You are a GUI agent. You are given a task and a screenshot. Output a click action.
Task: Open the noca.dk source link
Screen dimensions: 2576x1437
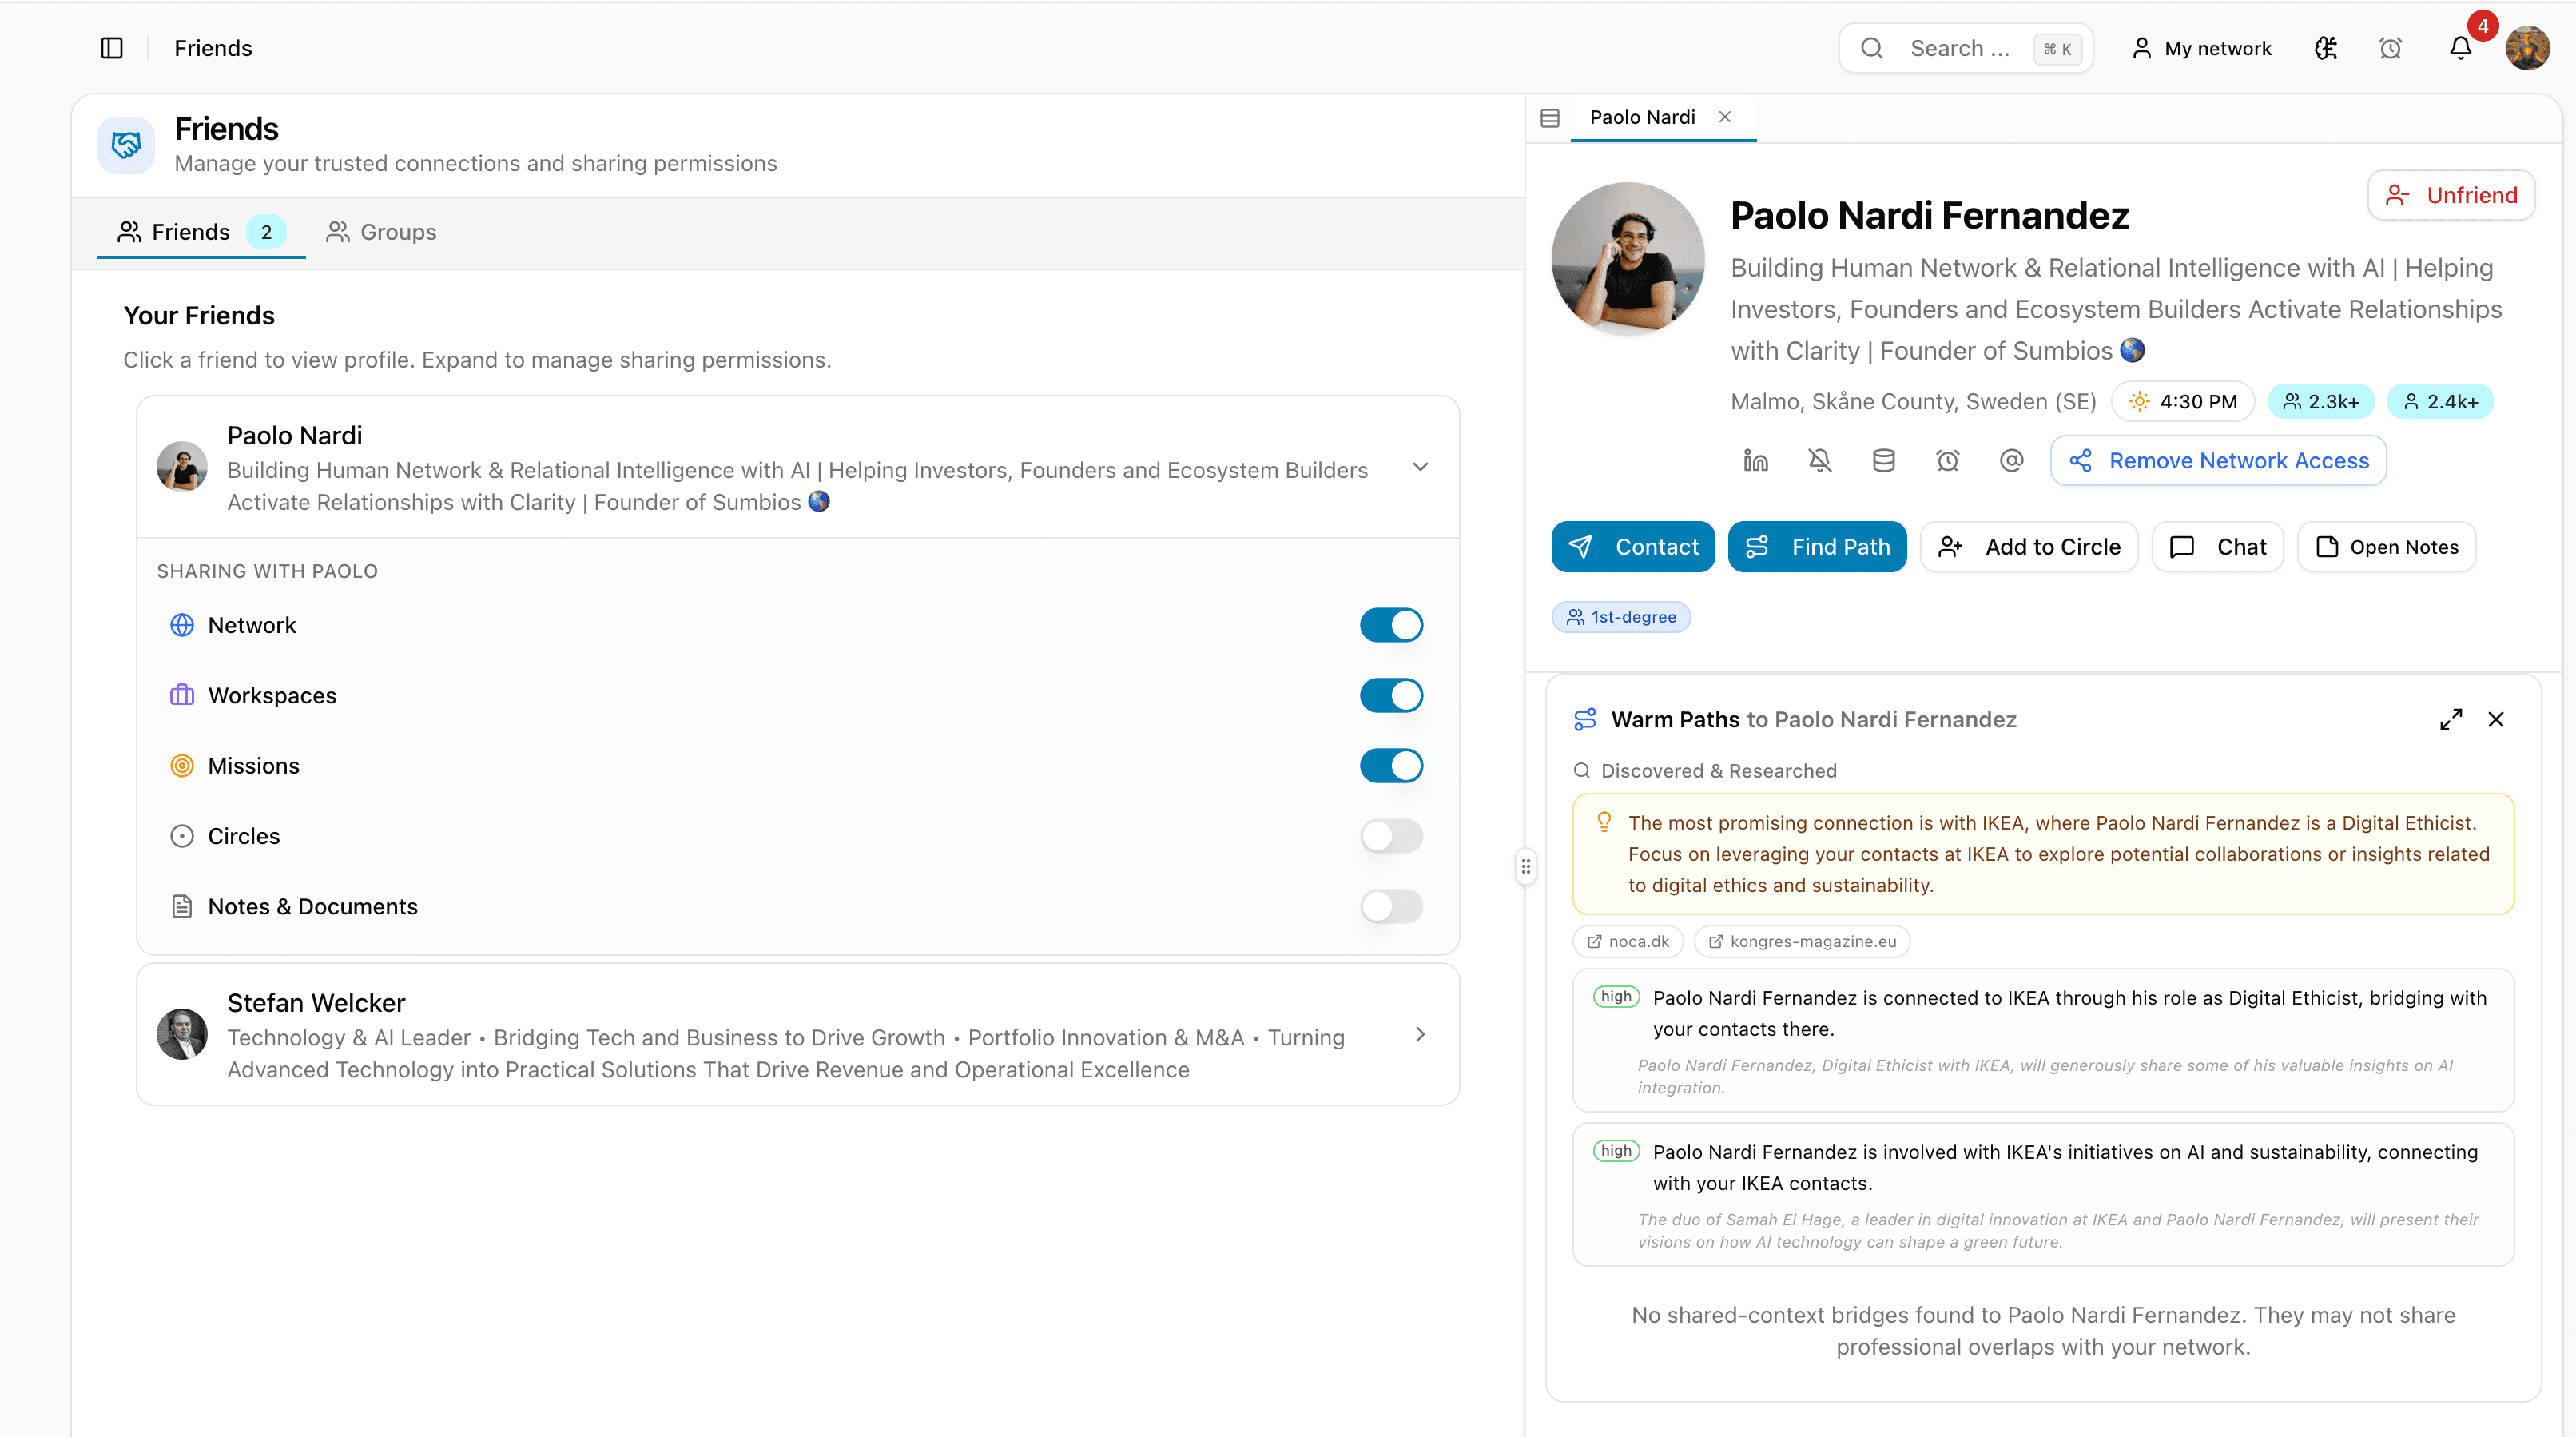[x=1628, y=941]
